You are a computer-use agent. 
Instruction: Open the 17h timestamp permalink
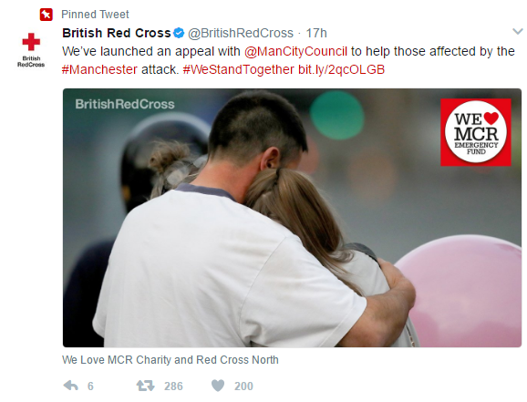pyautogui.click(x=316, y=33)
